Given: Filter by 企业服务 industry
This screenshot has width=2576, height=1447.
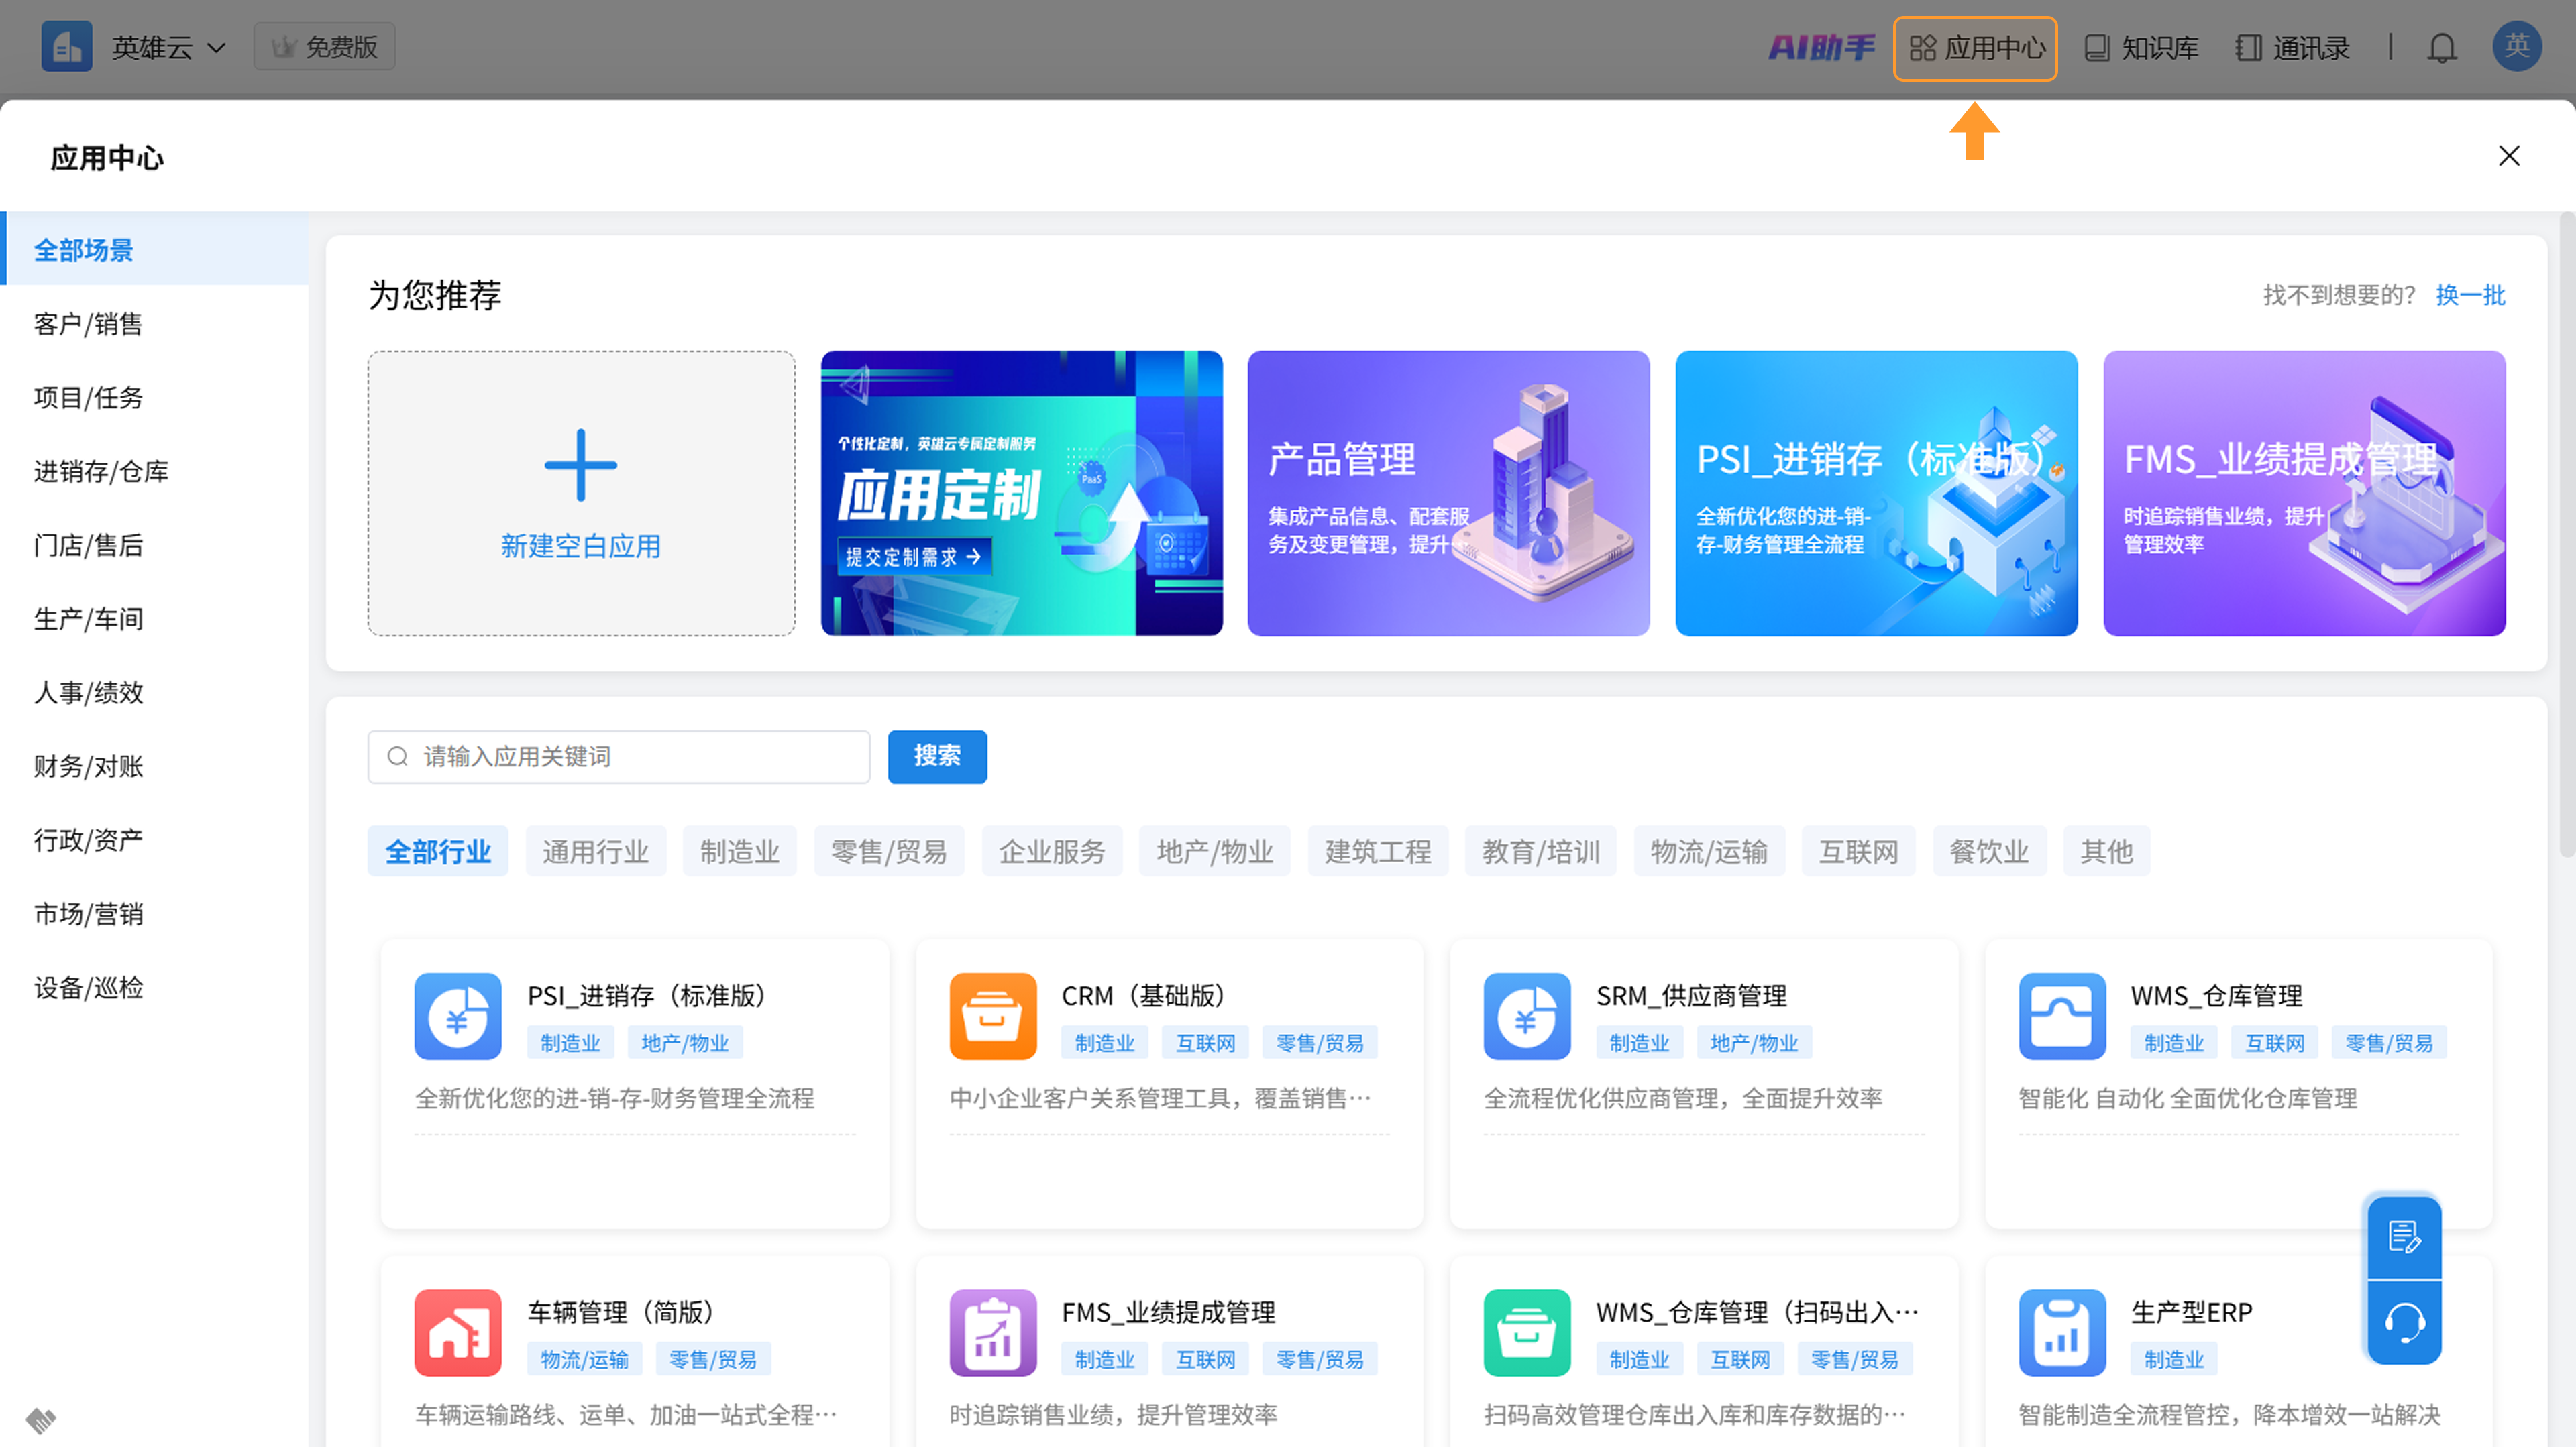Looking at the screenshot, I should tap(1052, 852).
